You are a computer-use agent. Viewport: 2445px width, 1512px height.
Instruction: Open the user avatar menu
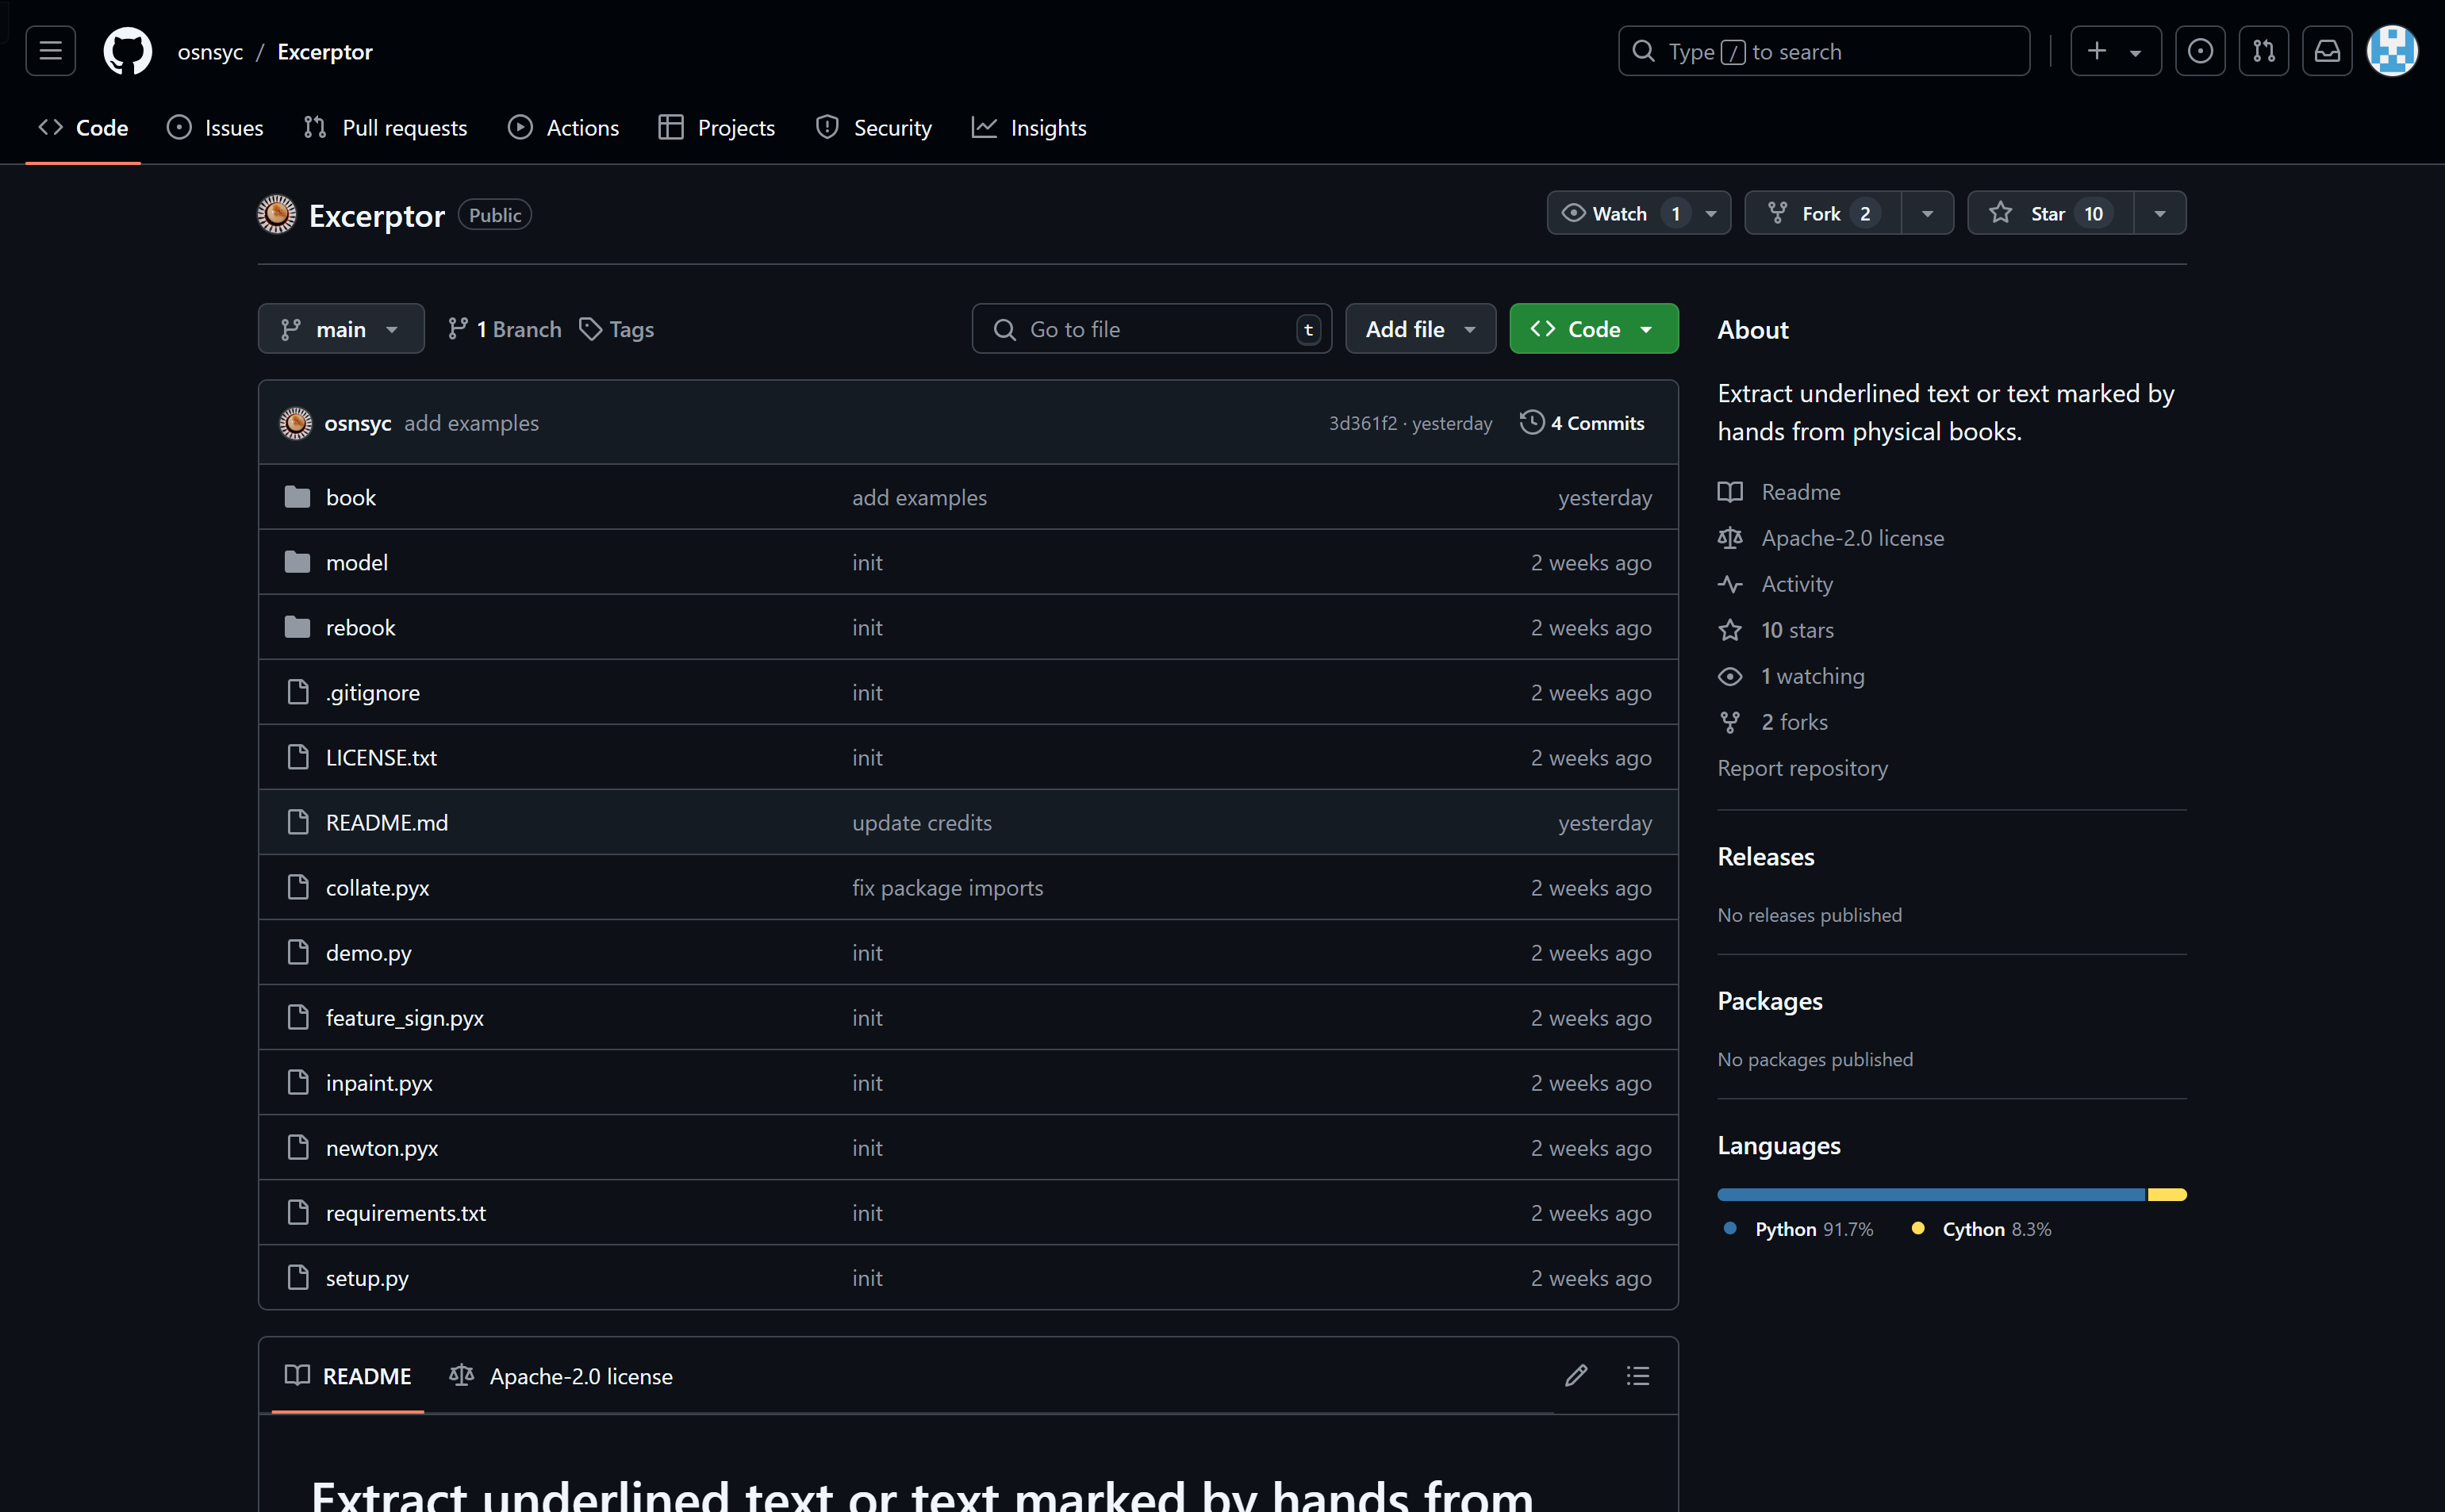coord(2392,51)
